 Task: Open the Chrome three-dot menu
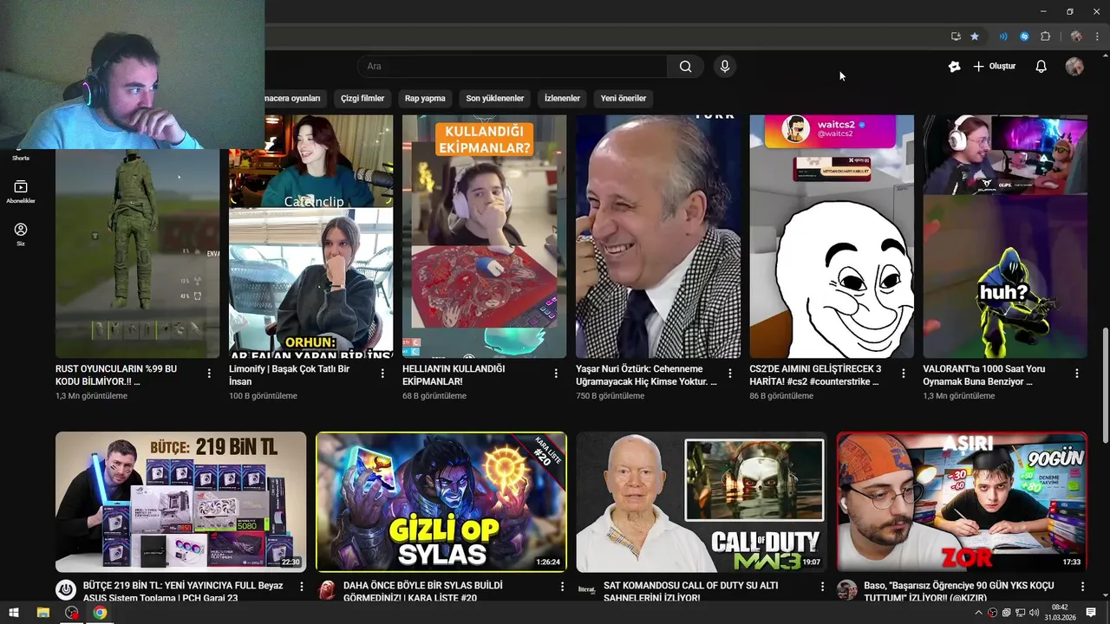point(1096,36)
